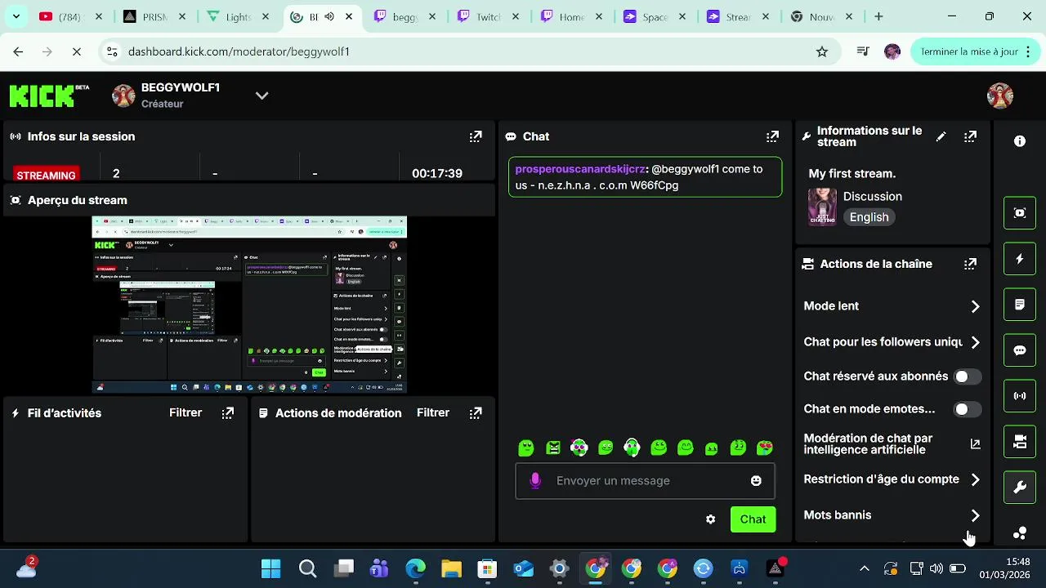Pop out the Actions de modération panel
Viewport: 1046px width, 588px height.
[x=476, y=413]
